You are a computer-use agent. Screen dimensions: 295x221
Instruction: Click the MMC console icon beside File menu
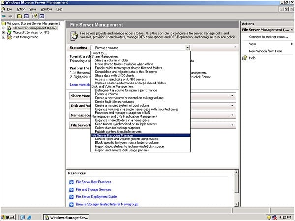point(3,9)
